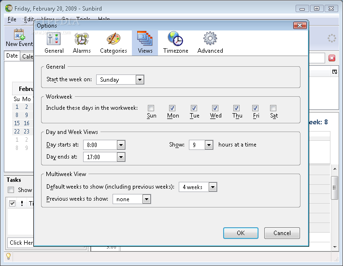Uncheck Tue in the workweek

[x=194, y=108]
